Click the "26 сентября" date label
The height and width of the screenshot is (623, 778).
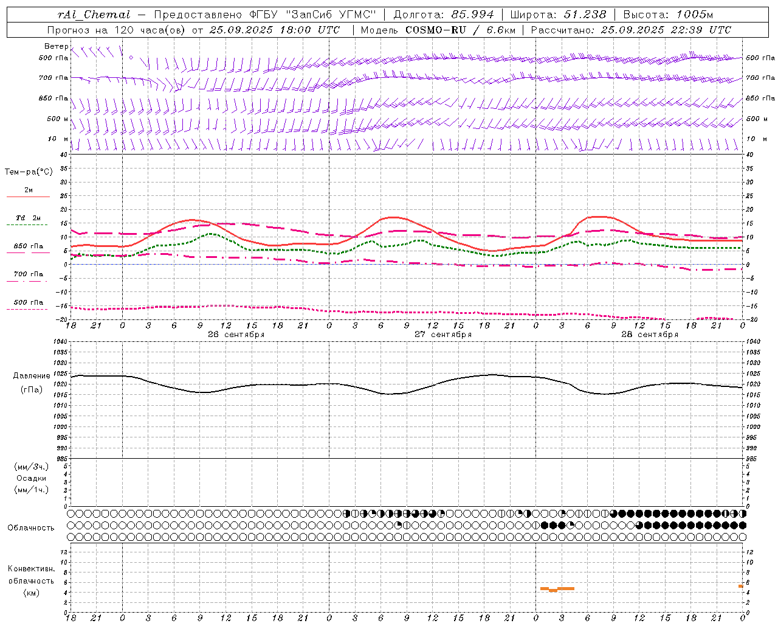pos(236,335)
